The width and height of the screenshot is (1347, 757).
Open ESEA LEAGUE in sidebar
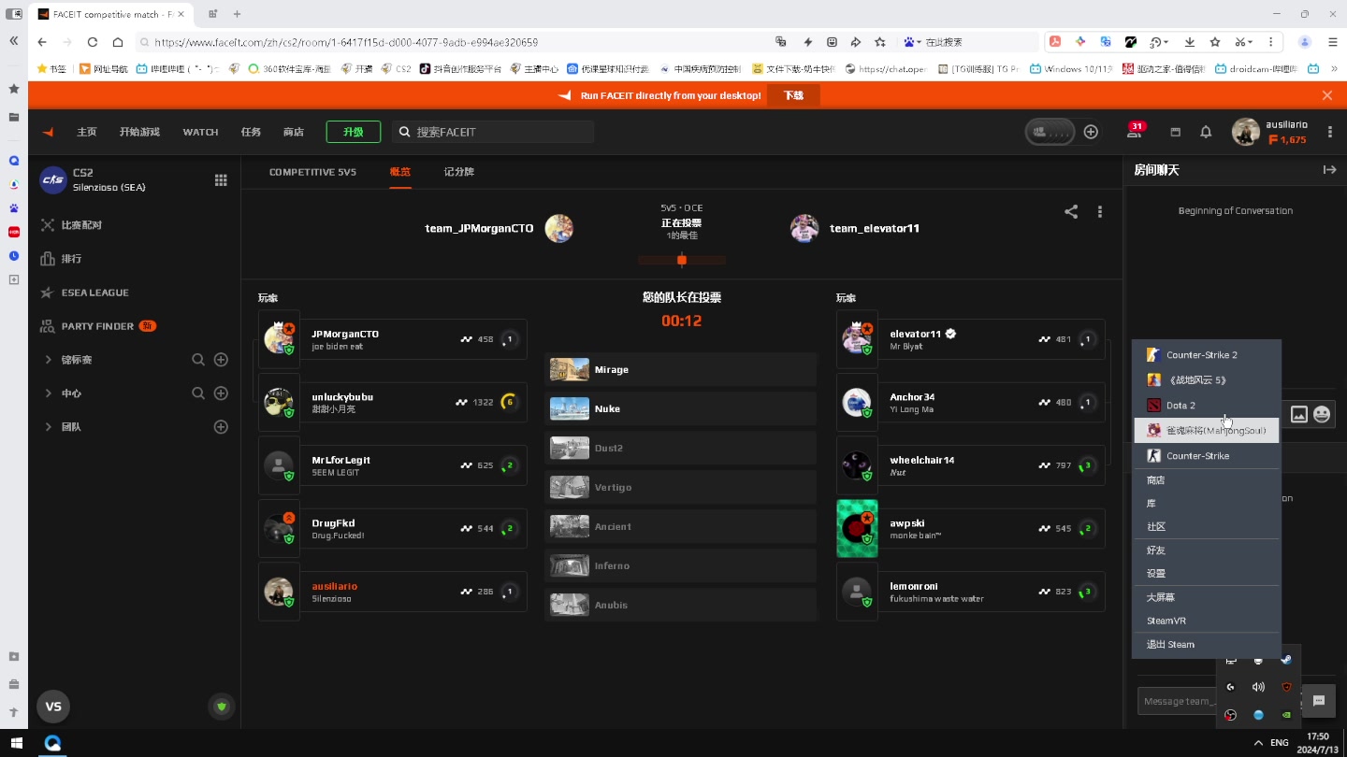tap(84, 293)
